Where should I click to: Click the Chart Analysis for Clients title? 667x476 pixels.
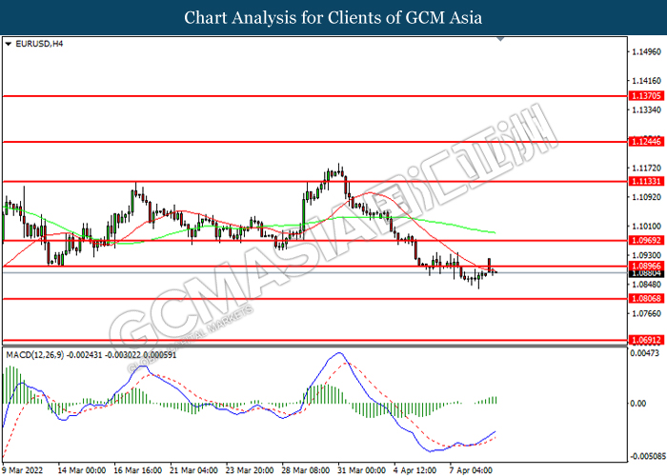click(333, 17)
